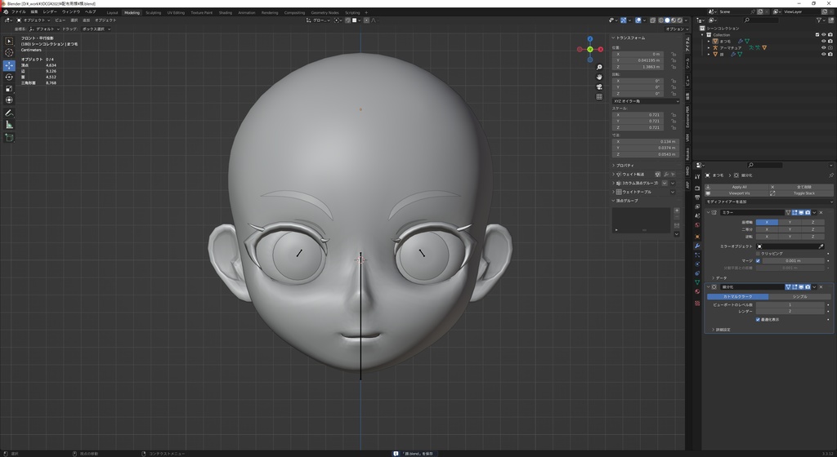837x457 pixels.
Task: Select the Move tool in the toolbar
Action: (9, 65)
